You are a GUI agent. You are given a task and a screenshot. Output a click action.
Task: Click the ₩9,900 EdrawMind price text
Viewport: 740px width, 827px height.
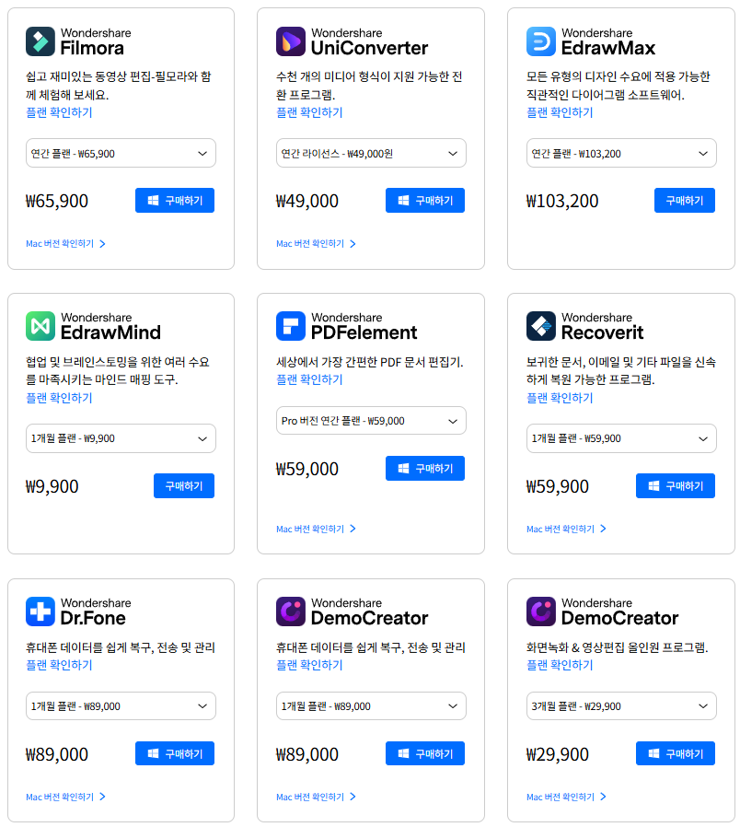click(52, 486)
